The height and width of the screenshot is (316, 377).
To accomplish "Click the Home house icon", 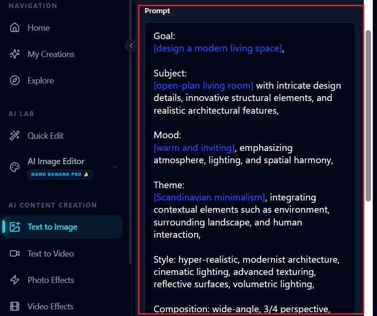I will tap(15, 27).
